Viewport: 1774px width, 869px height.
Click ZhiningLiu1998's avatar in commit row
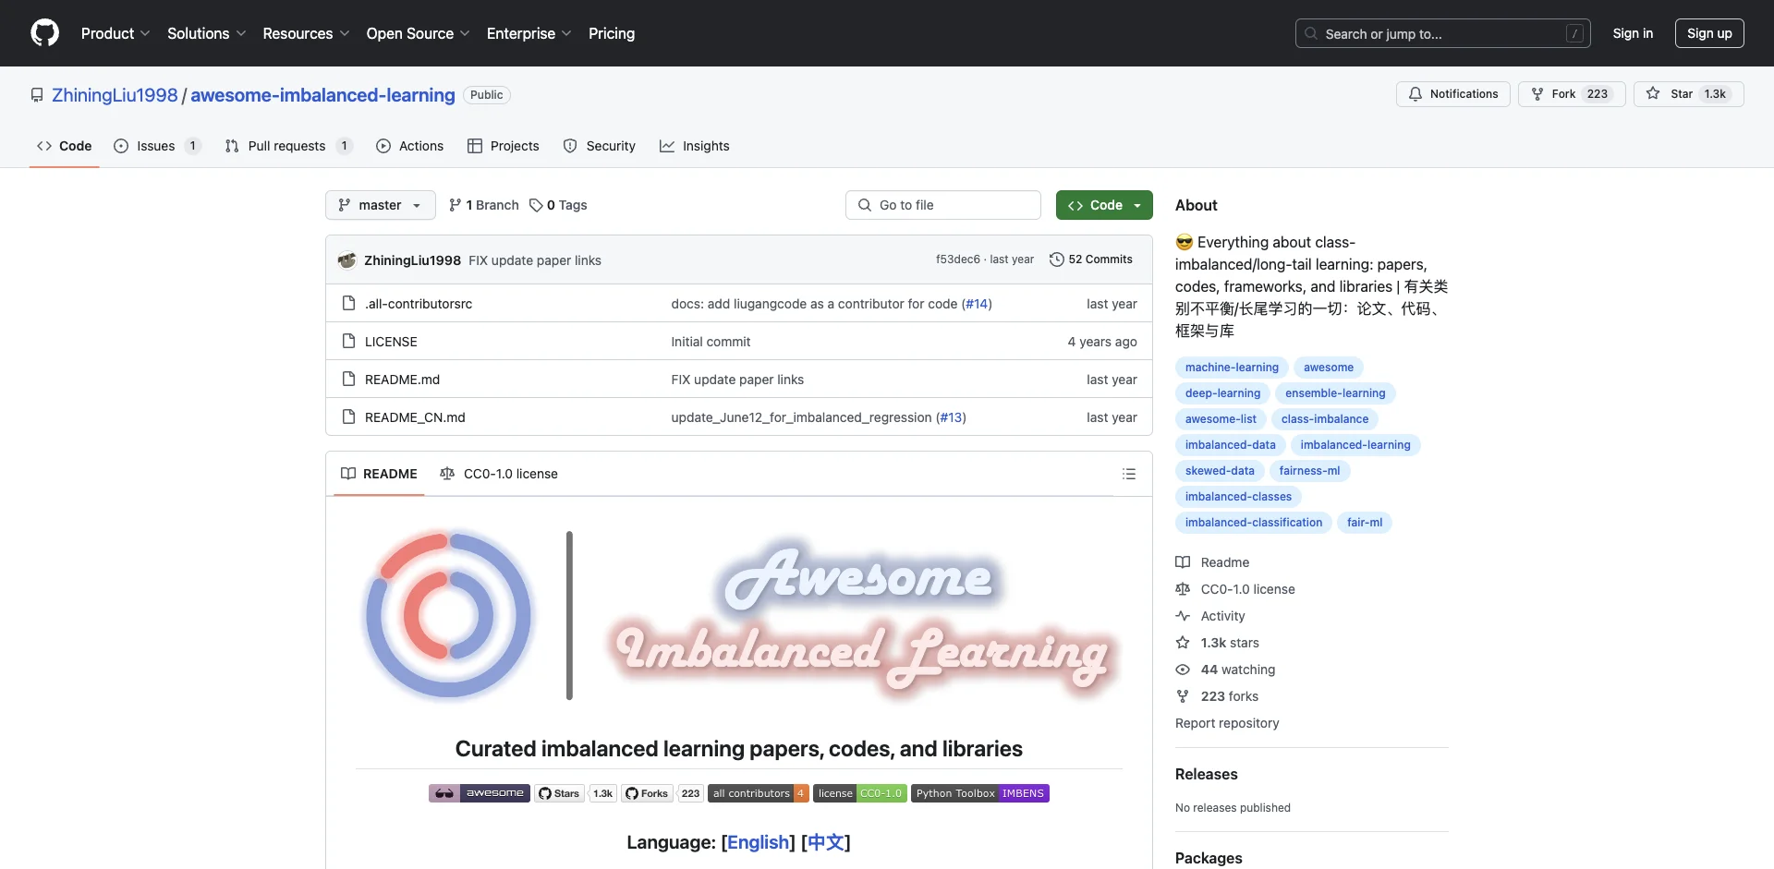pos(347,260)
